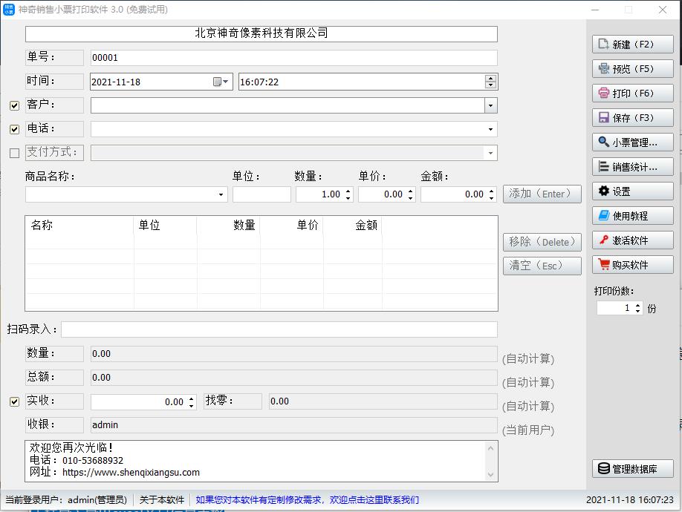This screenshot has height=512, width=682.
Task: Toggle the 客户 customer checkbox
Action: (13, 105)
